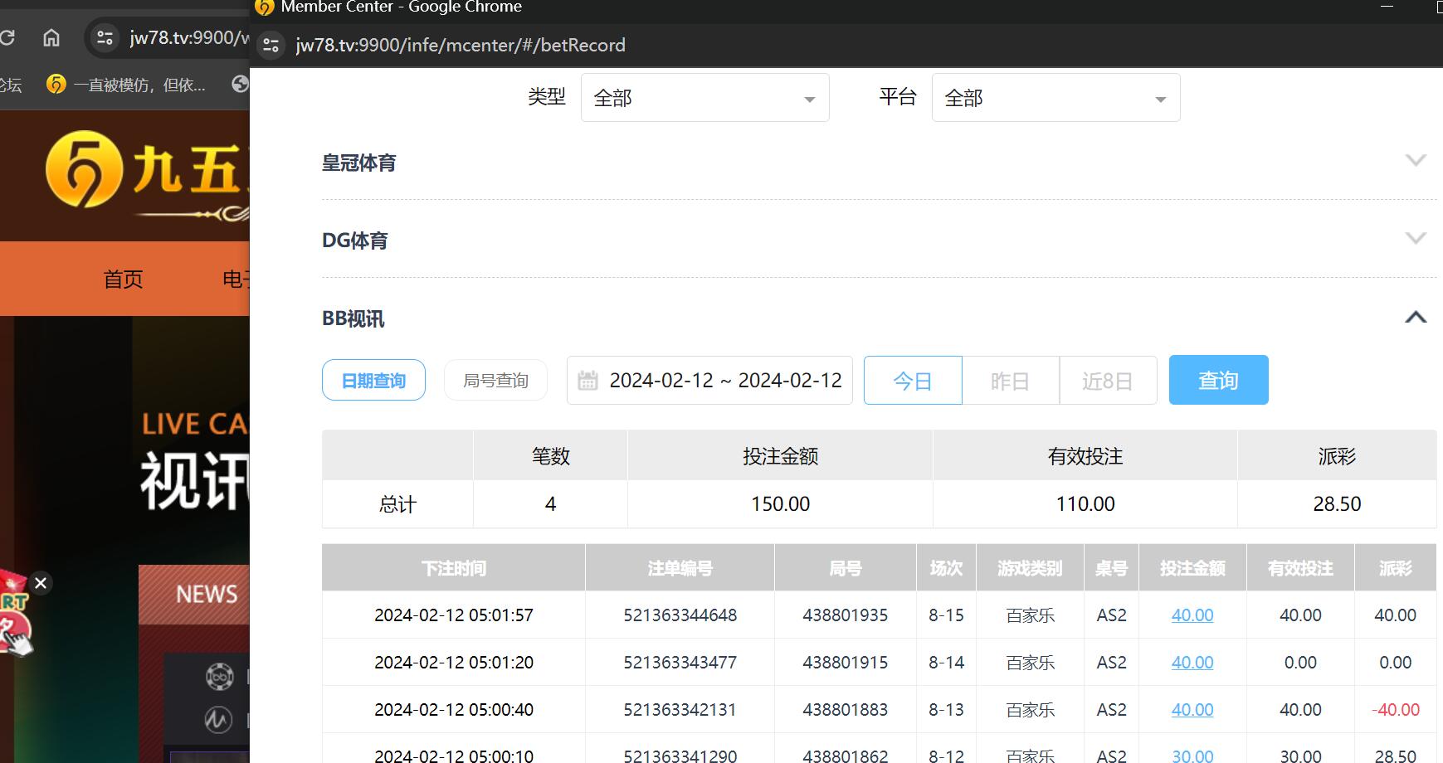Click timestamp 2024-02-12 05:00:40
Image resolution: width=1443 pixels, height=763 pixels.
click(454, 710)
